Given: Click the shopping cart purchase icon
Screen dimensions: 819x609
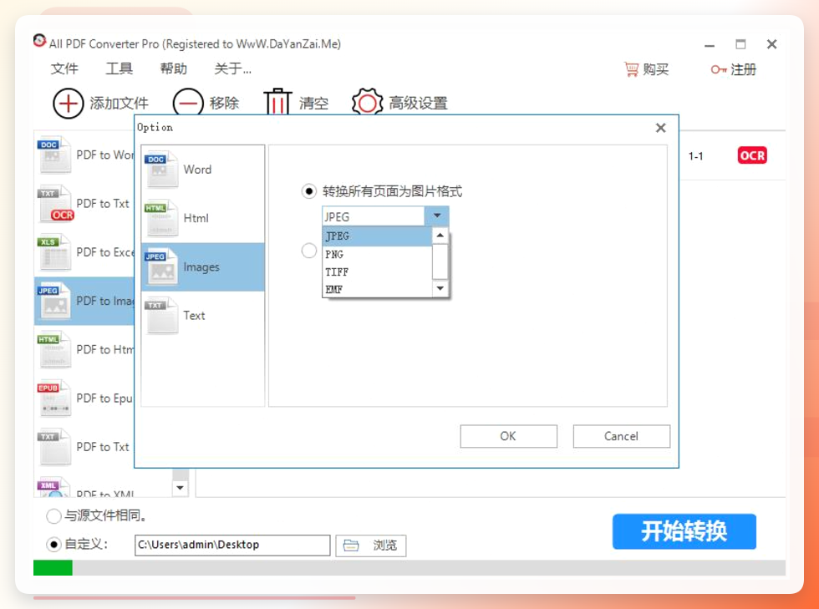Looking at the screenshot, I should coord(632,69).
